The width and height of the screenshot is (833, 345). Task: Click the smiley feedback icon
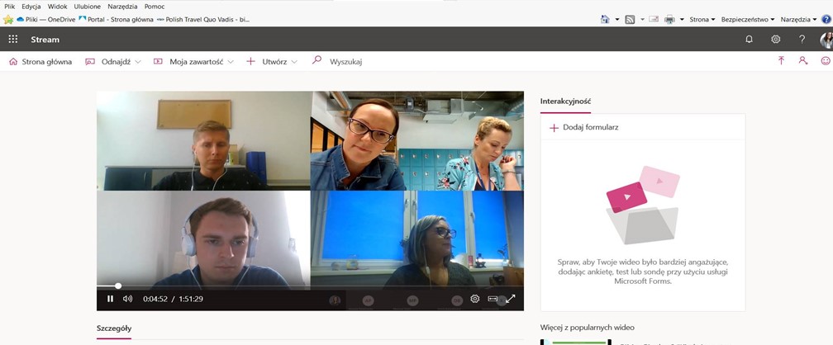tap(826, 61)
